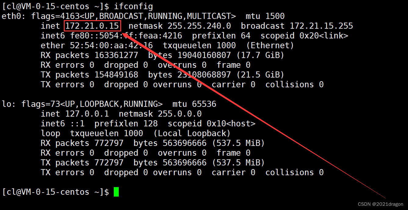Viewport: 408px width, 210px height.
Task: Click the green cursor block at the prompt
Action: [116, 192]
